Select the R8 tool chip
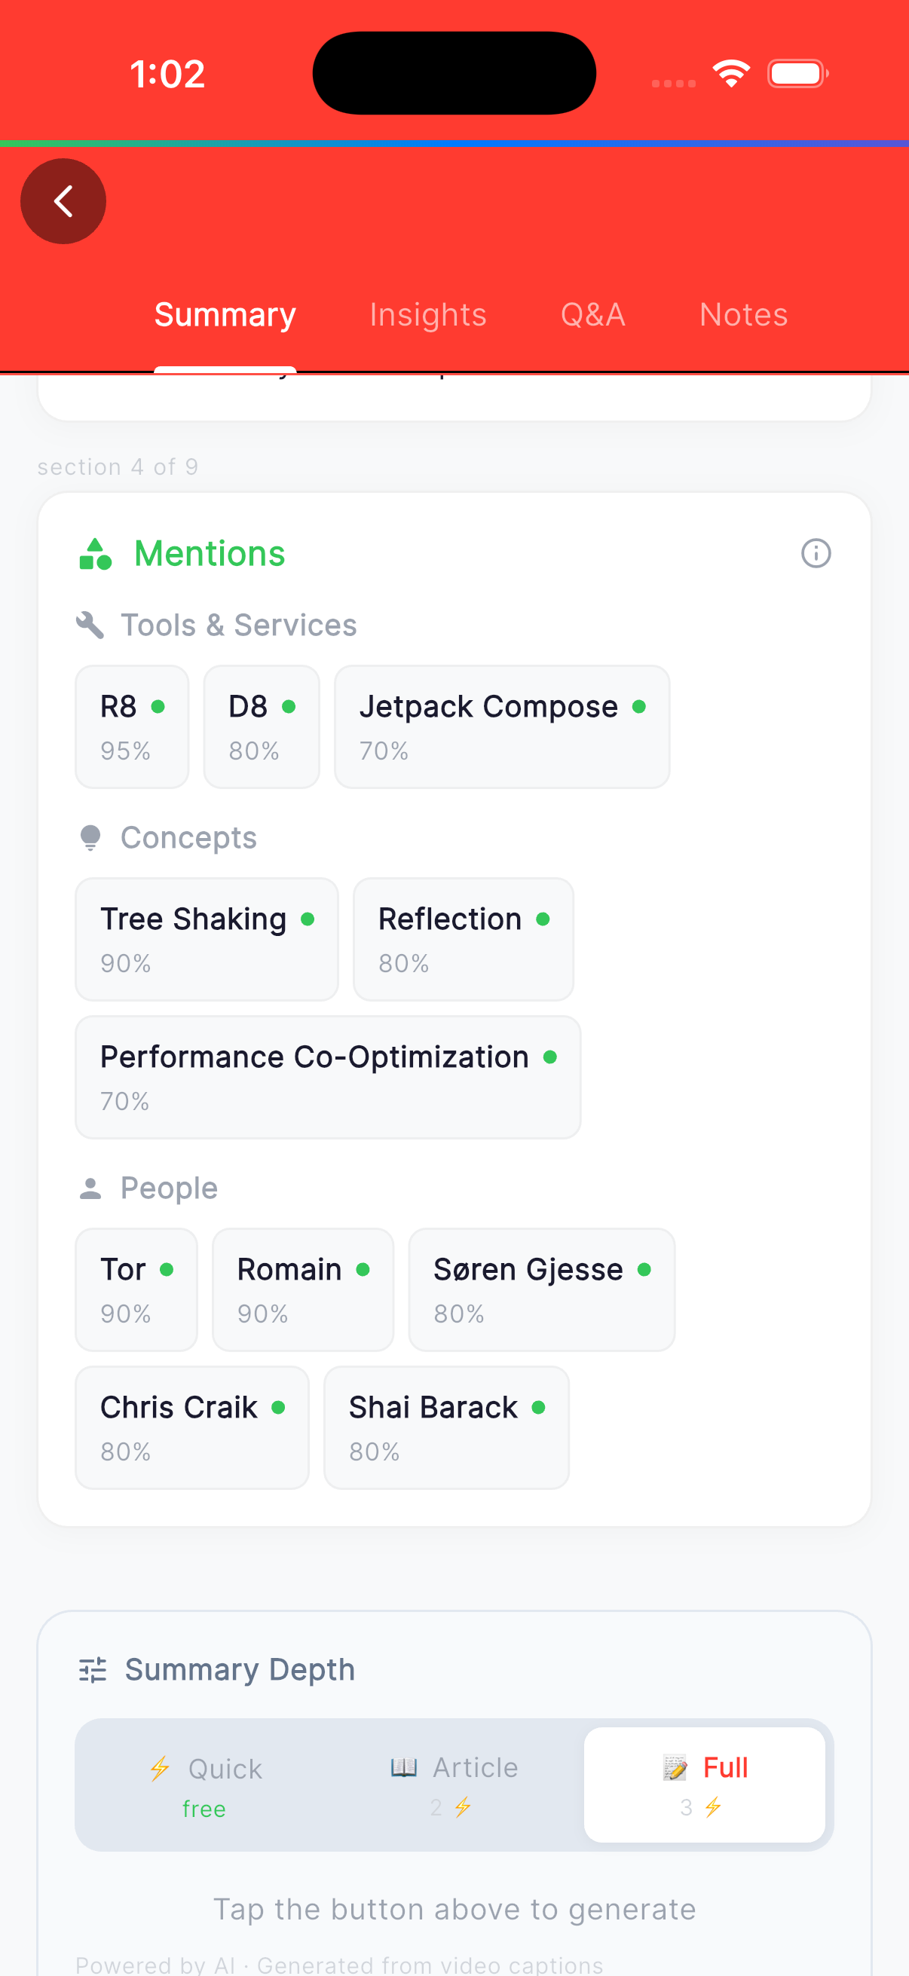Image resolution: width=909 pixels, height=1976 pixels. pos(132,726)
